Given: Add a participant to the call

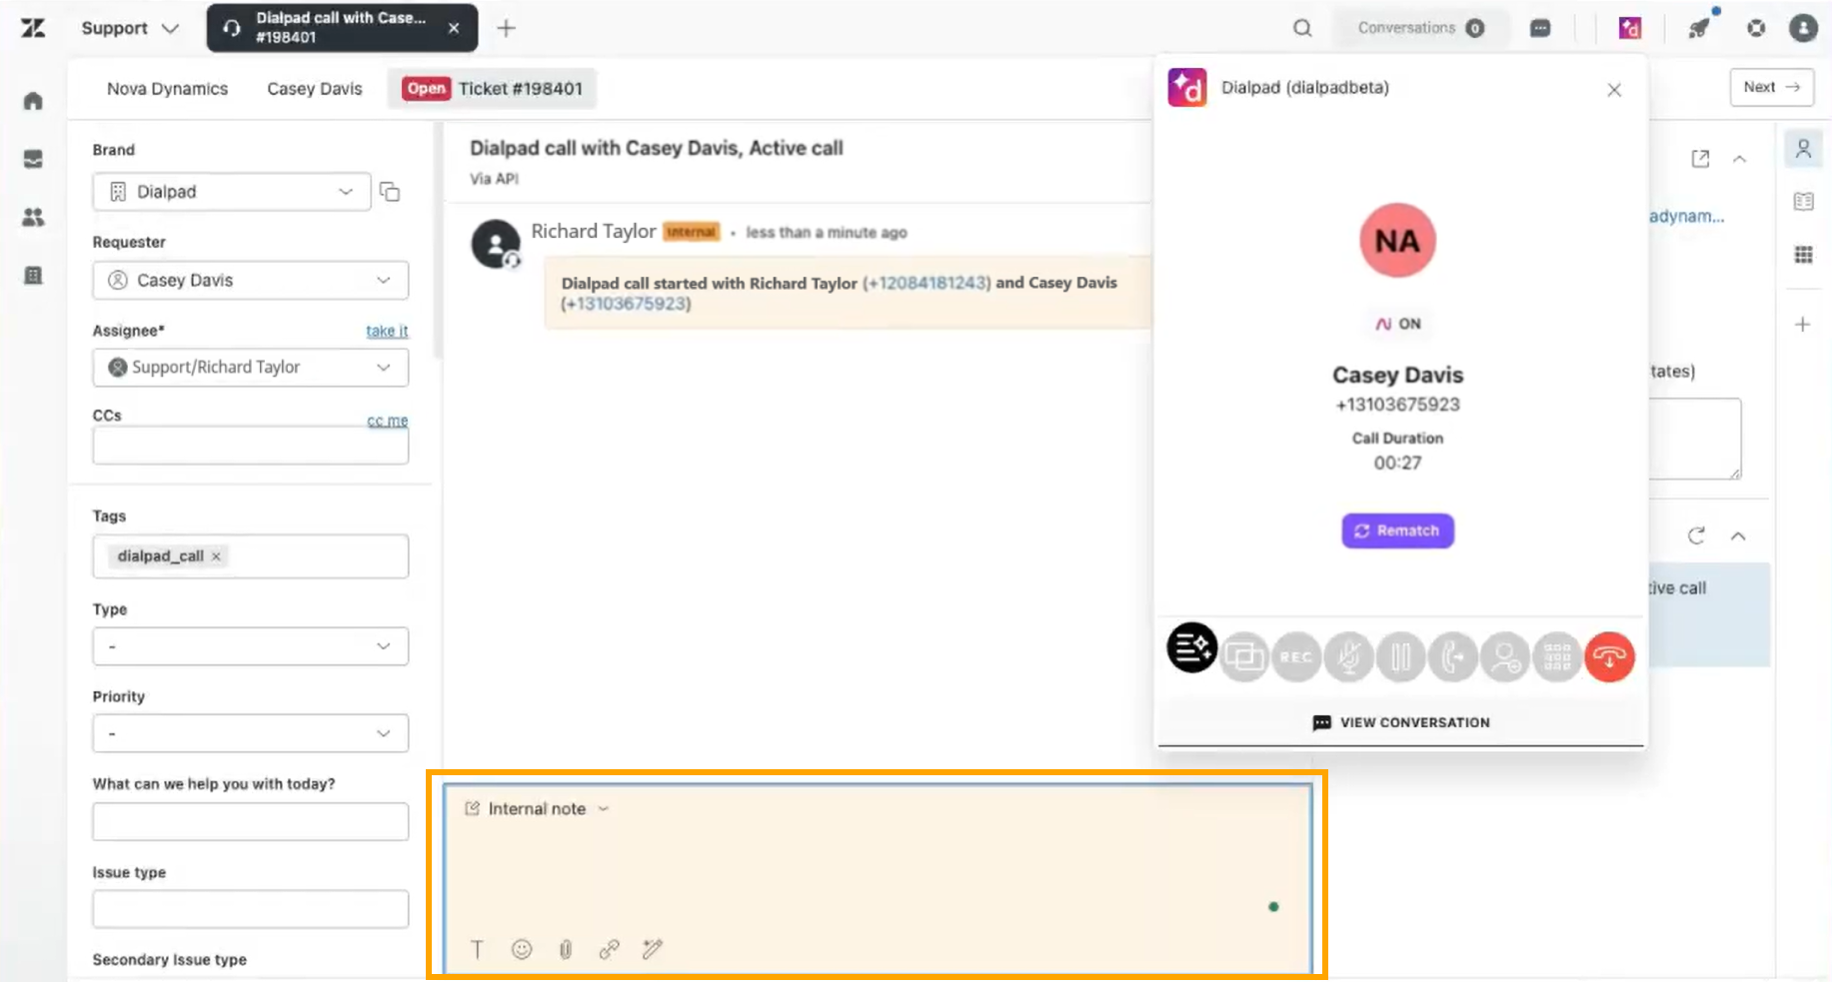Looking at the screenshot, I should 1504,656.
